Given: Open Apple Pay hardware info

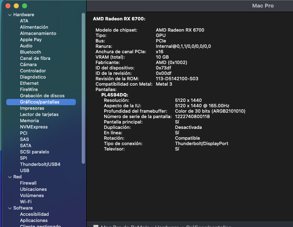Looking at the screenshot, I should (x=31, y=39).
